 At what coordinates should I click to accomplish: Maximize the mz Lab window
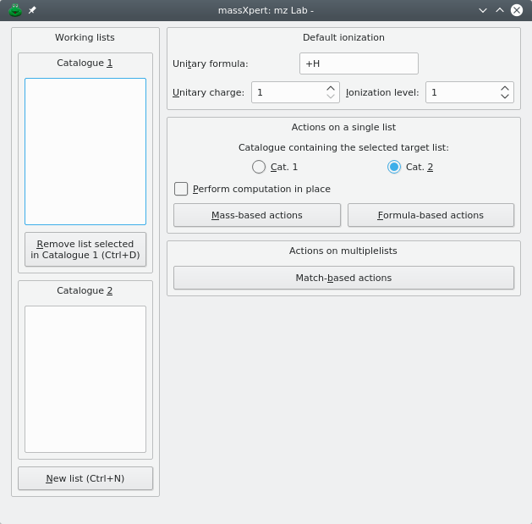click(x=499, y=10)
